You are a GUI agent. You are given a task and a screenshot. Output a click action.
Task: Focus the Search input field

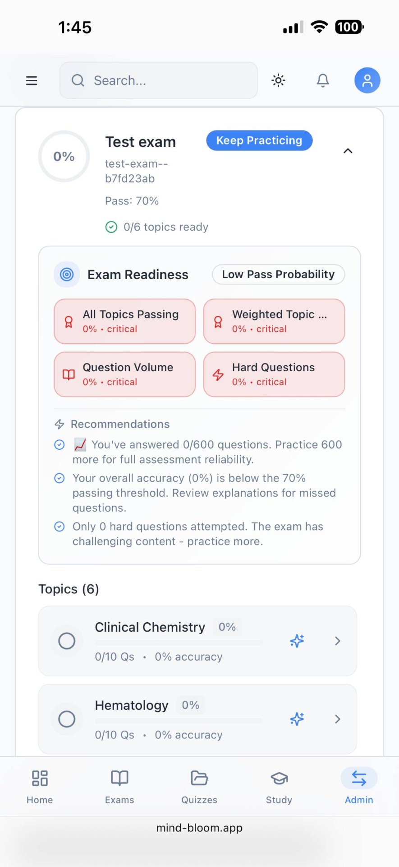pos(159,80)
